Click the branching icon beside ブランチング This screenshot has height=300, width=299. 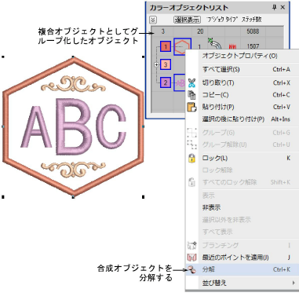[191, 245]
